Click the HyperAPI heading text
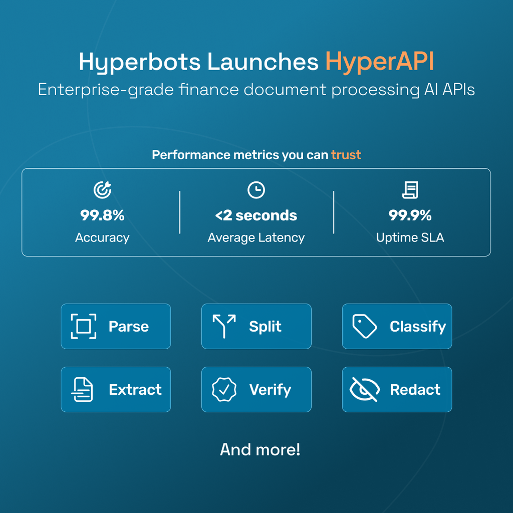The width and height of the screenshot is (513, 513). (382, 62)
